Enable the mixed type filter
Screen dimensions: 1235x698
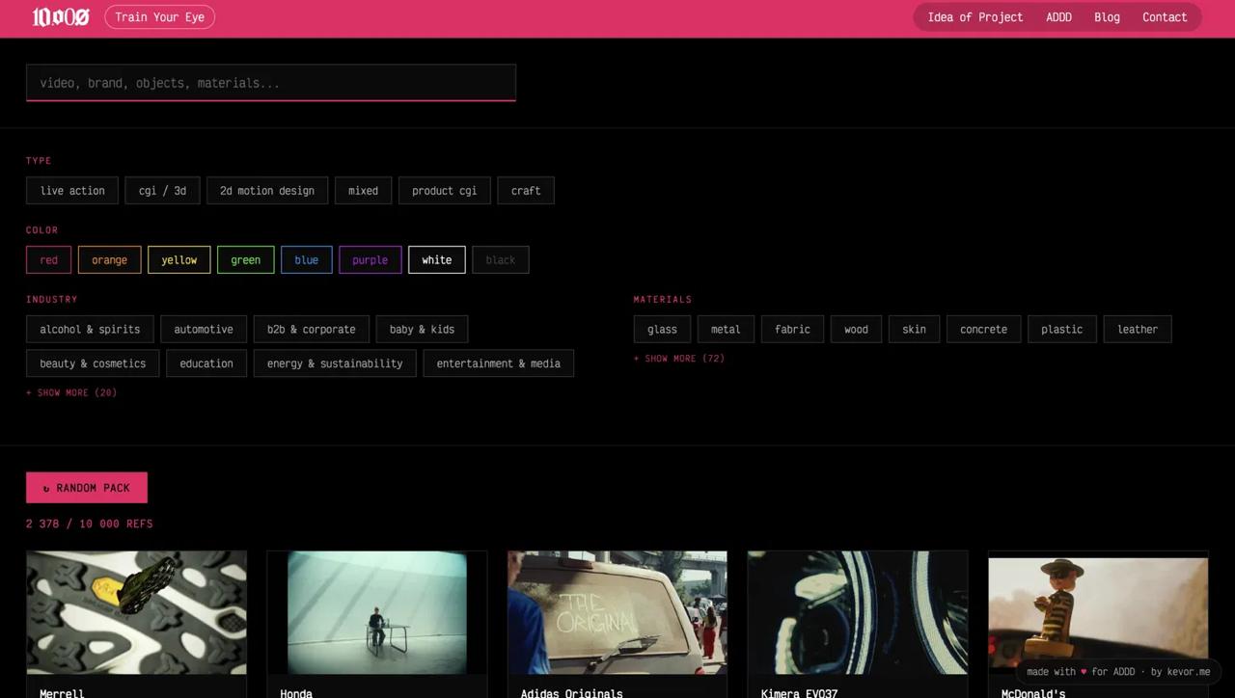[x=363, y=191]
